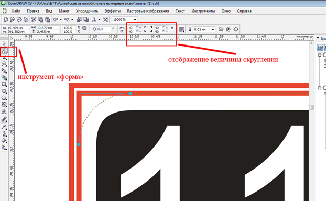Select the Shape tool in toolbox

[x=4, y=51]
